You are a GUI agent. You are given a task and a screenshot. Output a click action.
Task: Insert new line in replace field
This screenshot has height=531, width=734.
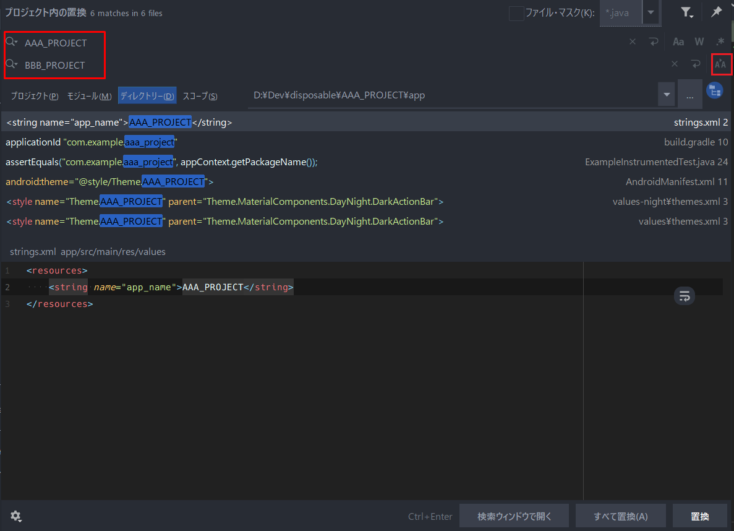696,64
